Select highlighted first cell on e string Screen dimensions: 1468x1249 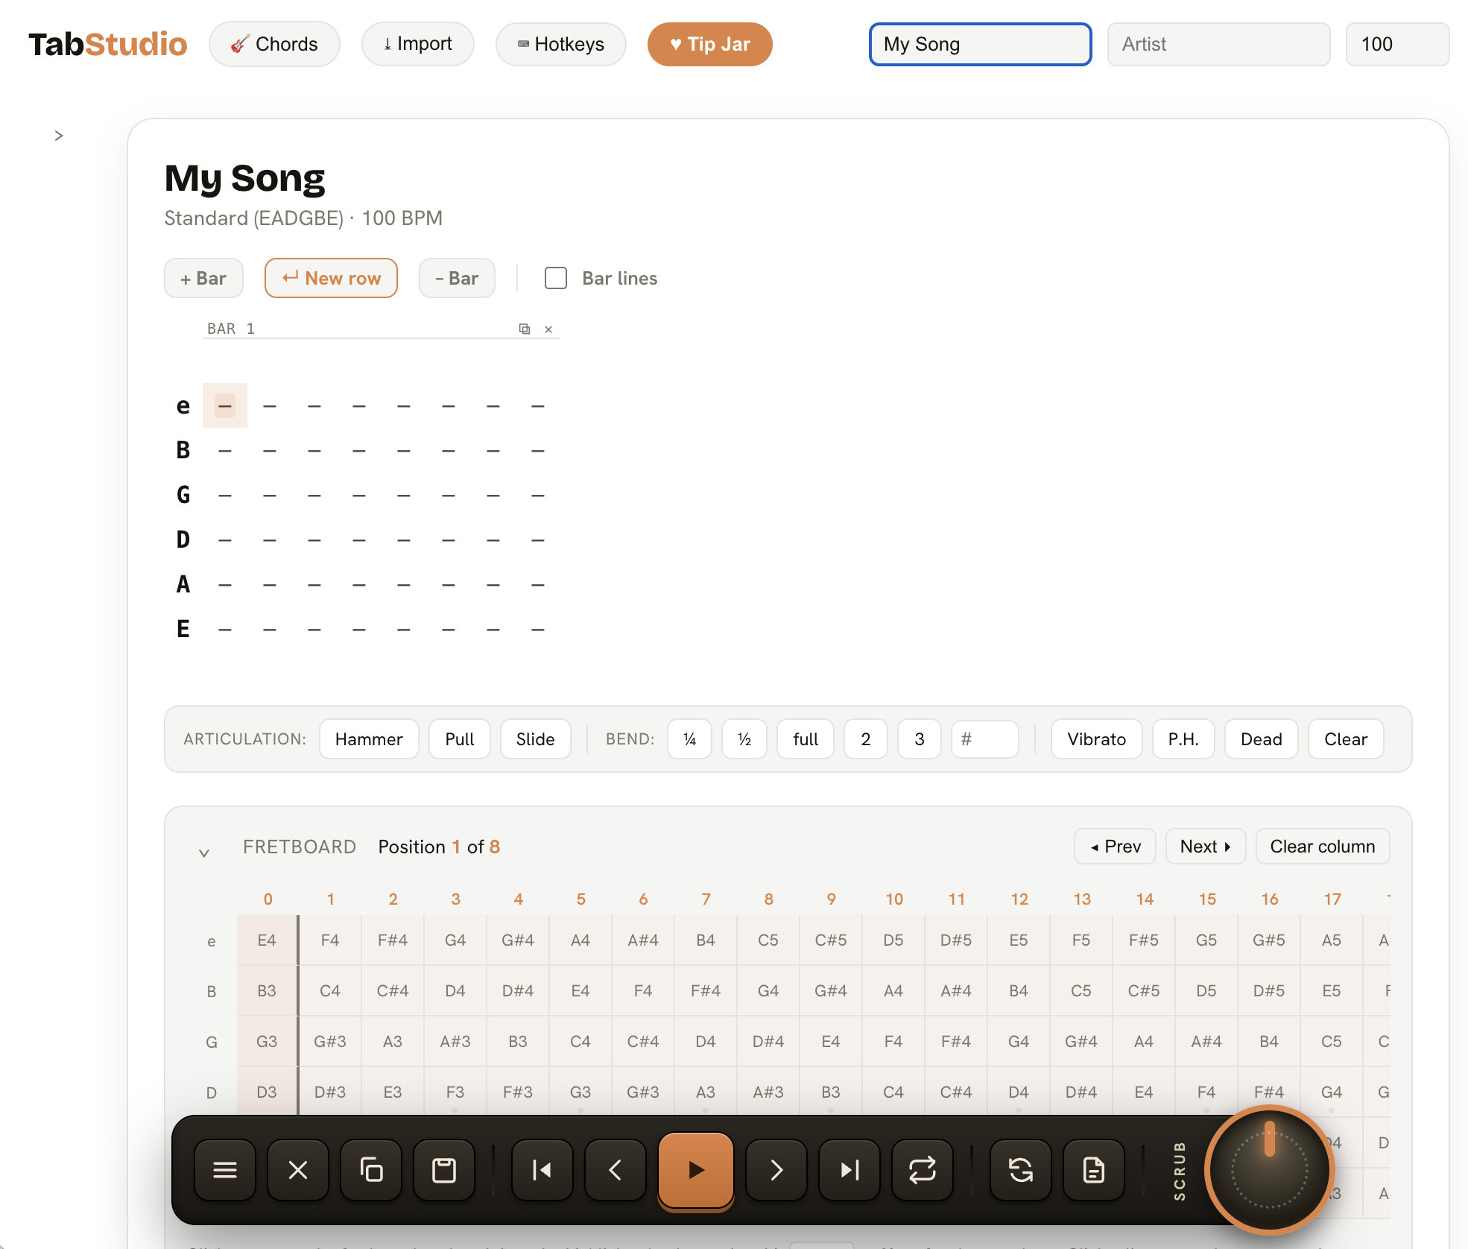[225, 405]
